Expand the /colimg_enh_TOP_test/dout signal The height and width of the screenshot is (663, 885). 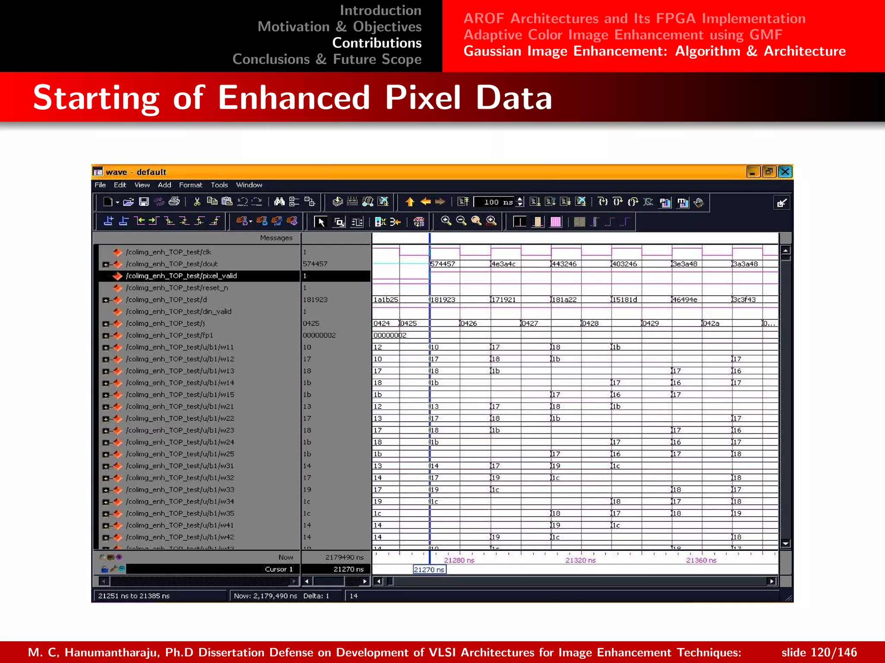[105, 264]
